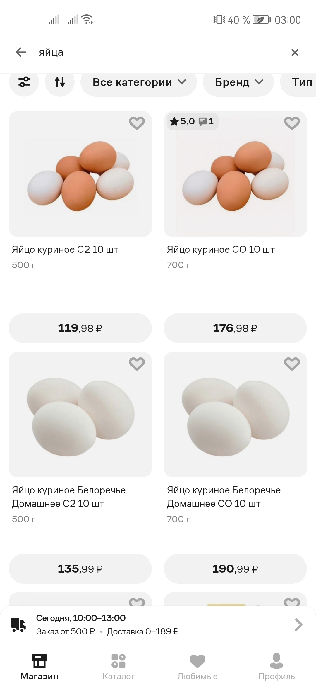Expand the Бренд filter dropdown
Image resolution: width=316 pixels, height=686 pixels.
238,82
